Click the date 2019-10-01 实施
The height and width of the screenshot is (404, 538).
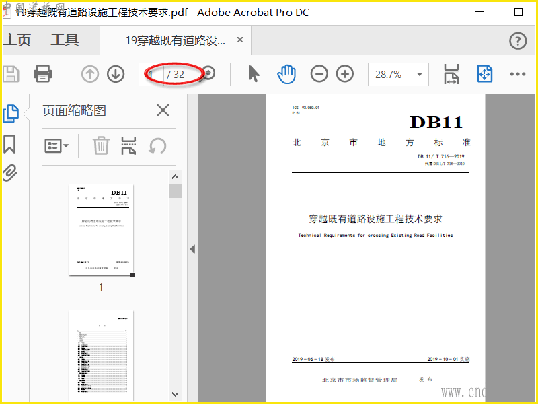coord(448,359)
